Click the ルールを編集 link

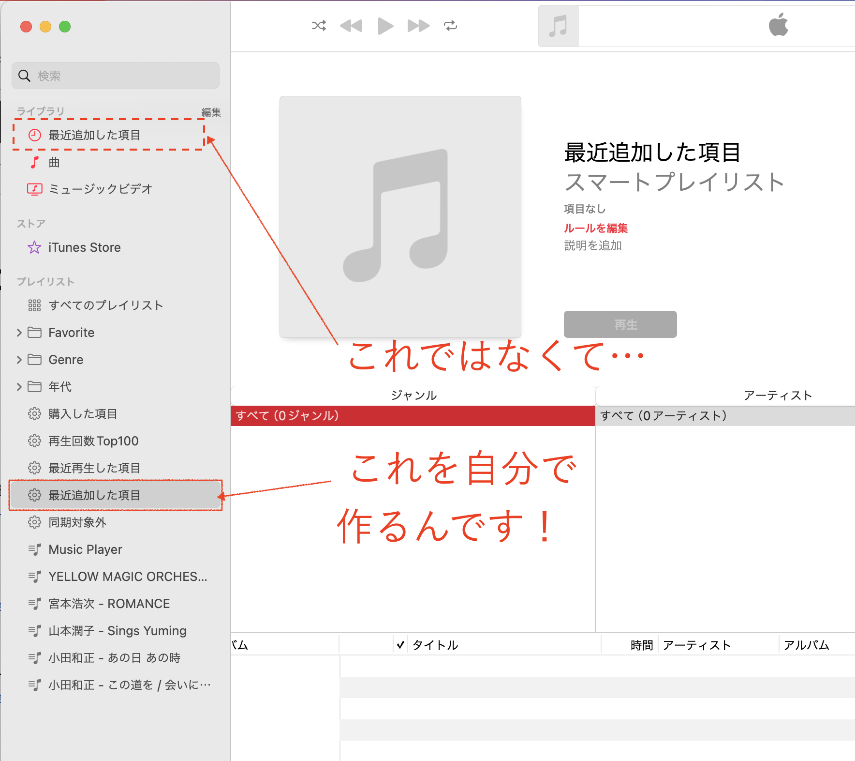pos(596,228)
